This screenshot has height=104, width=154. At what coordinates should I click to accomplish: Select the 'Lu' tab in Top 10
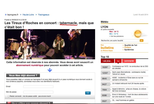click(x=118, y=61)
